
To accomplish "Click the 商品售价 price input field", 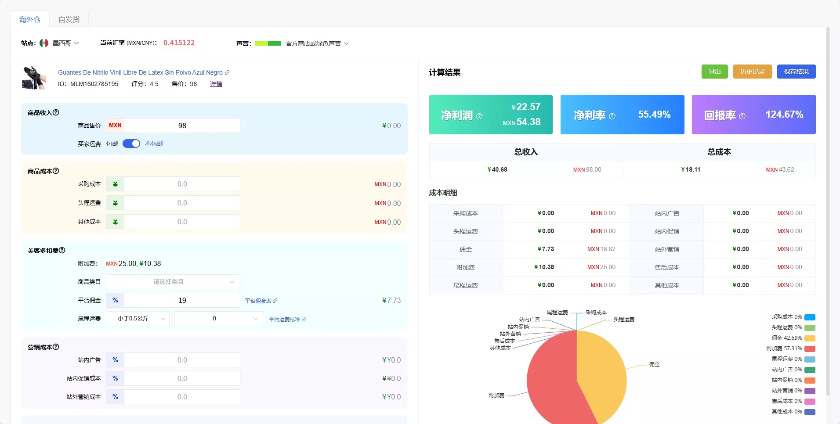I will (182, 126).
